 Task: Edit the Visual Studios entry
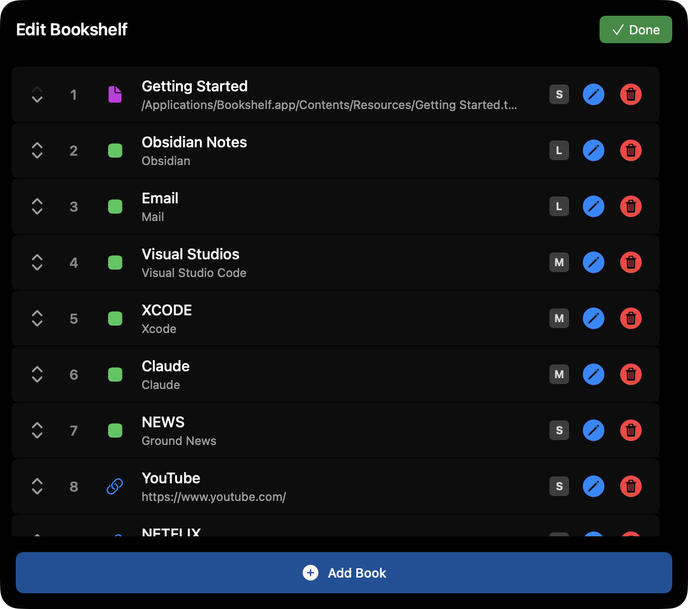point(594,262)
